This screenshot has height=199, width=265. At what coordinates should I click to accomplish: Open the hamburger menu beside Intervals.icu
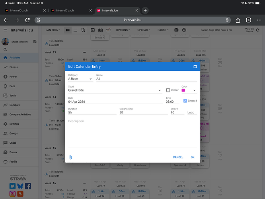pos(5,30)
